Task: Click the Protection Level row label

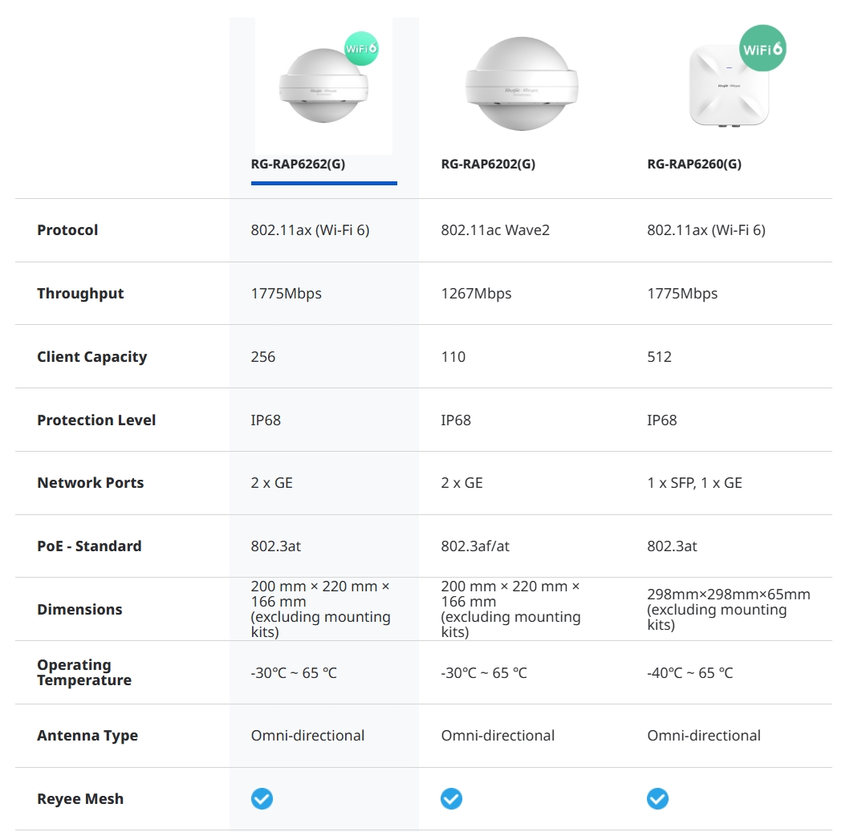Action: pyautogui.click(x=96, y=420)
